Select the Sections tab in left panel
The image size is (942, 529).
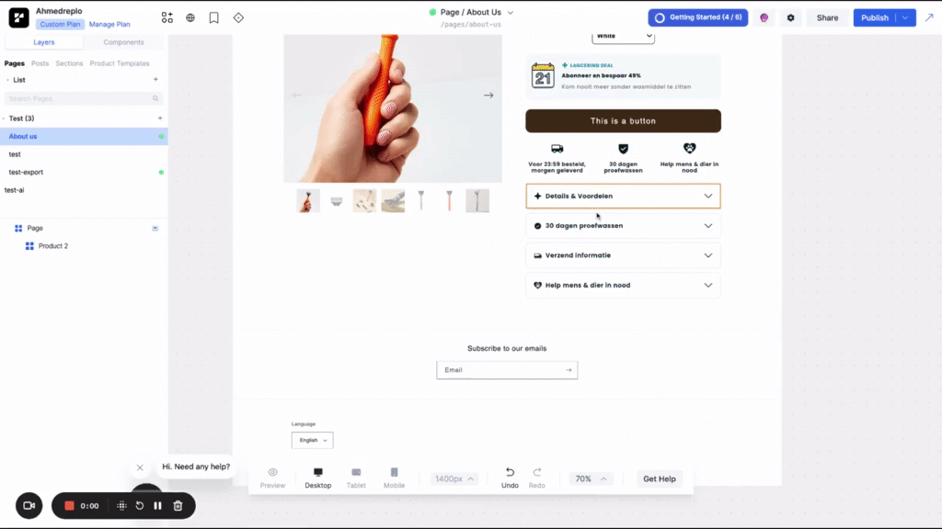69,63
